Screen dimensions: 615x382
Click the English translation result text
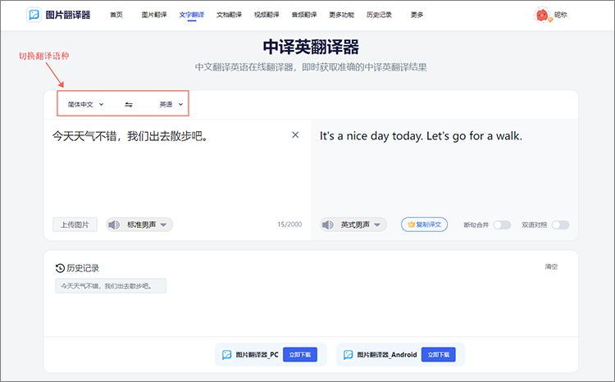point(421,136)
